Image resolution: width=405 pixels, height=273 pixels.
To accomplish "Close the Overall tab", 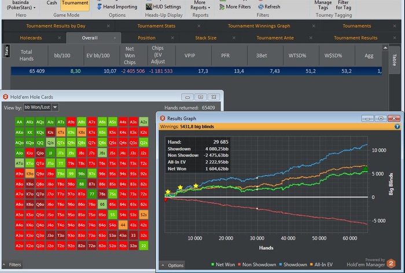I will point(115,38).
